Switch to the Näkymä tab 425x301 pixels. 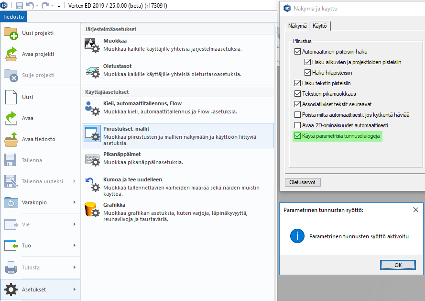click(297, 26)
